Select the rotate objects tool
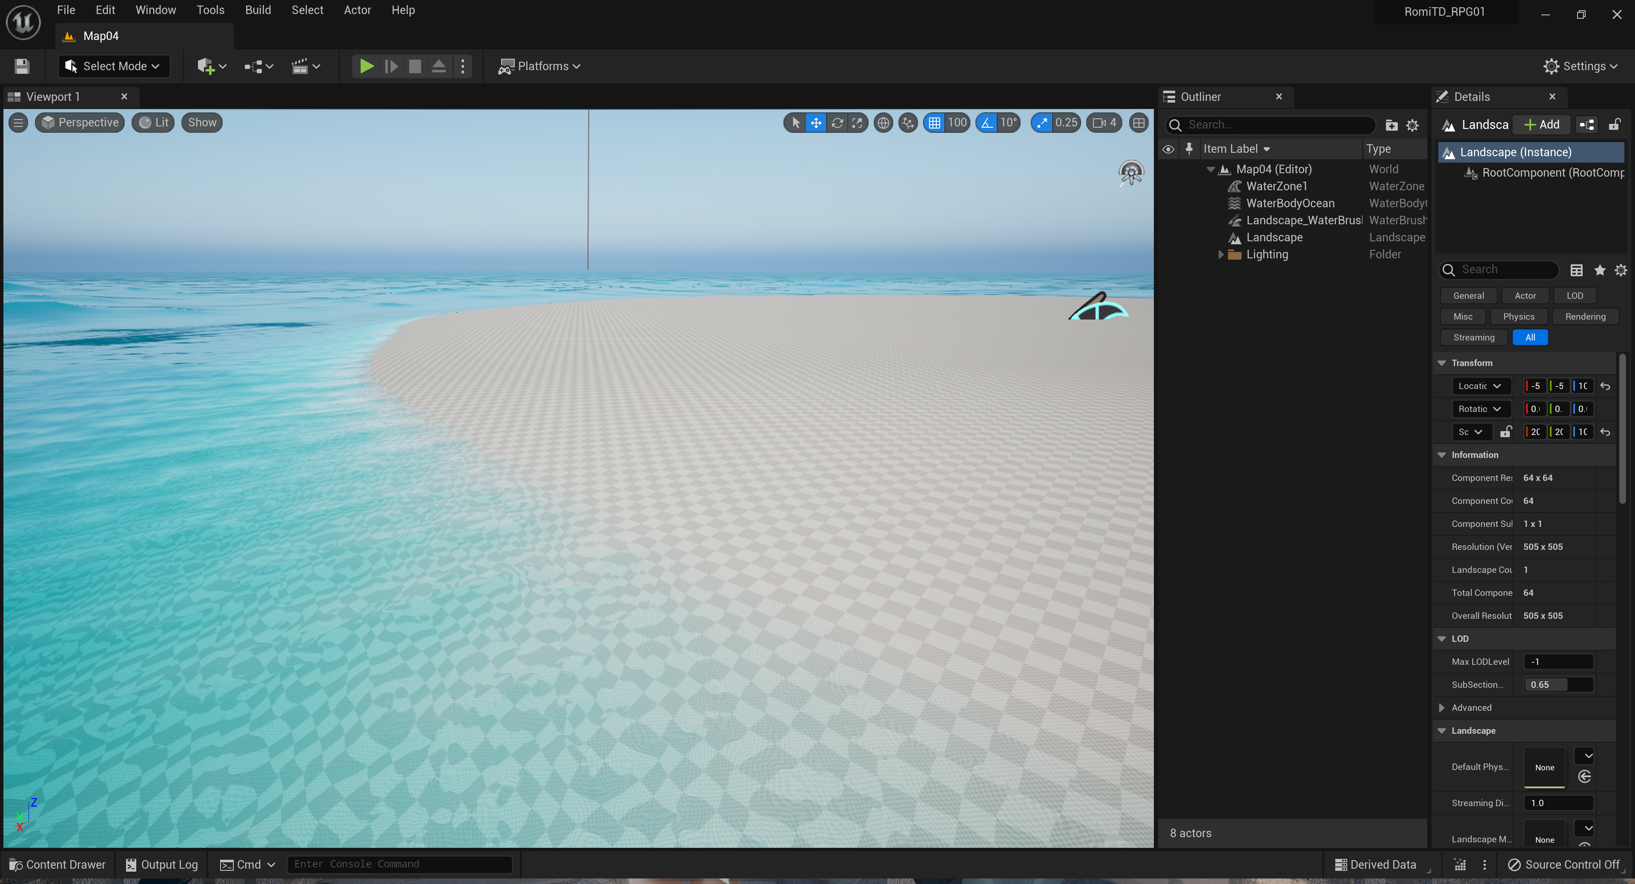Image resolution: width=1635 pixels, height=884 pixels. pos(837,123)
